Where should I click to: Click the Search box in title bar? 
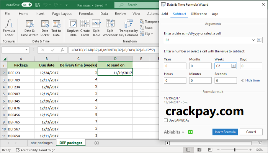(137, 5)
